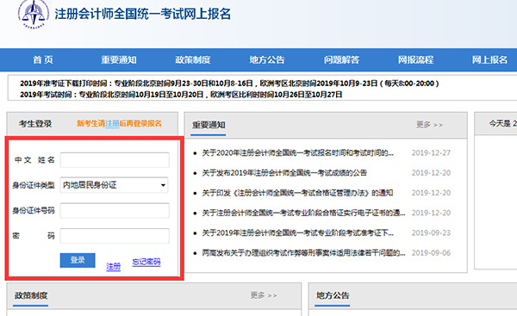Click the CPA exam emblem logo
Viewport: 517px width, 316px height.
tap(34, 15)
